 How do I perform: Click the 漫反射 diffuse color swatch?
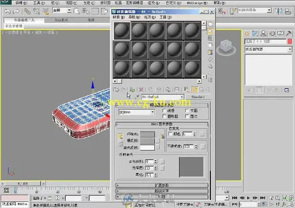click(x=147, y=141)
